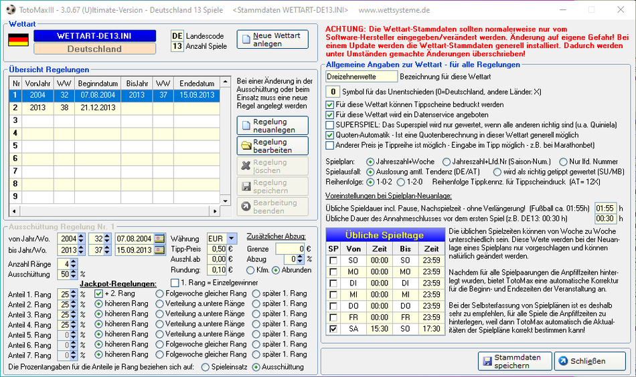Select Regelung row 2 with 21.12.2013

(114, 108)
